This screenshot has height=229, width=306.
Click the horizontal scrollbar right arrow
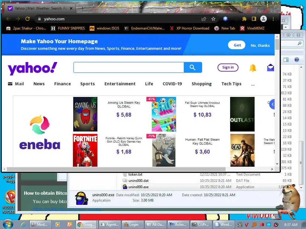click(x=272, y=169)
